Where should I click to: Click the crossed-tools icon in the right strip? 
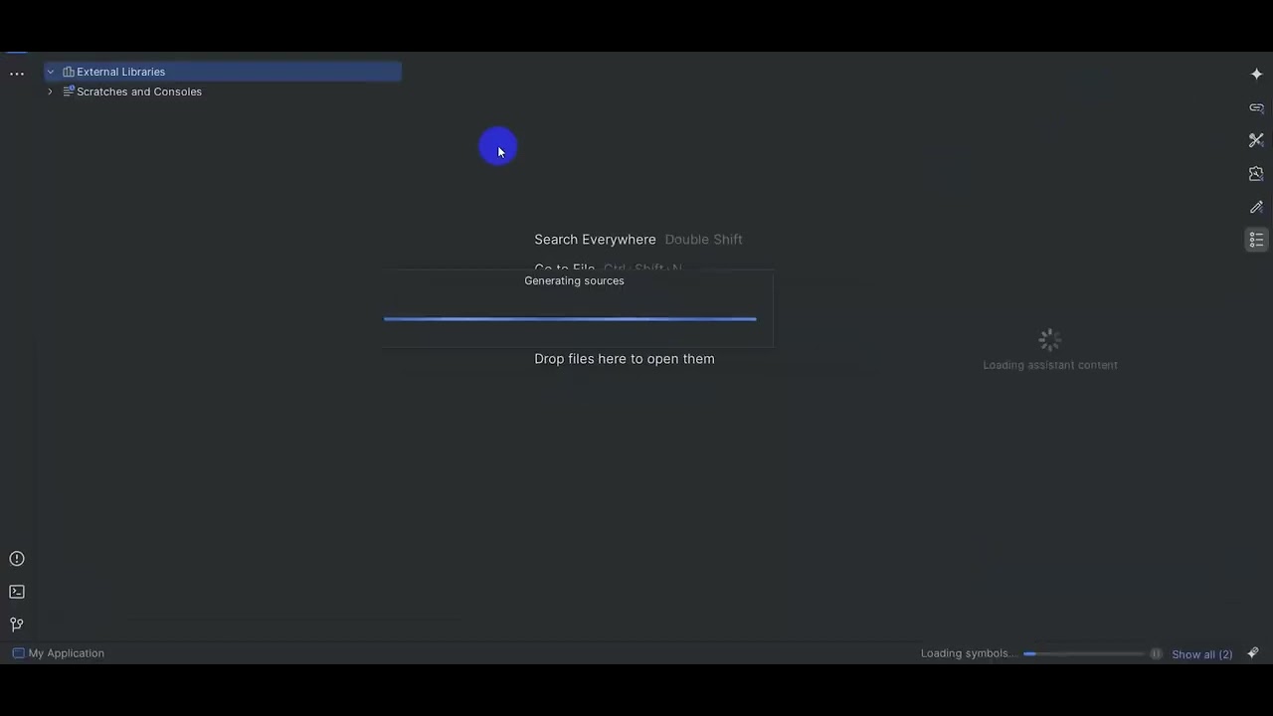pos(1256,140)
